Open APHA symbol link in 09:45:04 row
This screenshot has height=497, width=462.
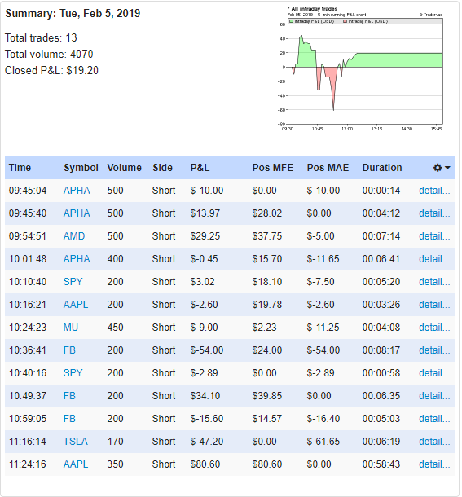coord(77,191)
